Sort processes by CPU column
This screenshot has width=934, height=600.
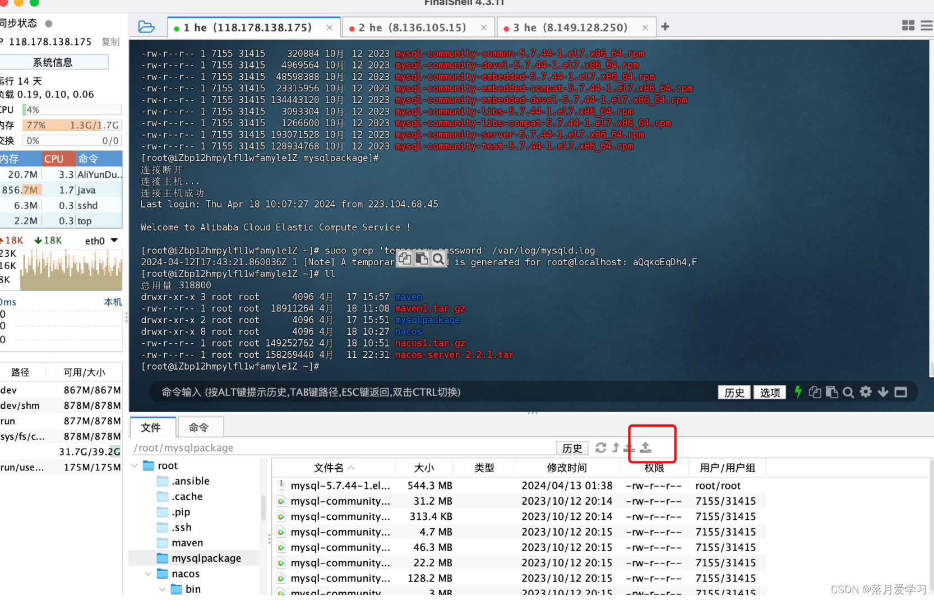pyautogui.click(x=59, y=159)
